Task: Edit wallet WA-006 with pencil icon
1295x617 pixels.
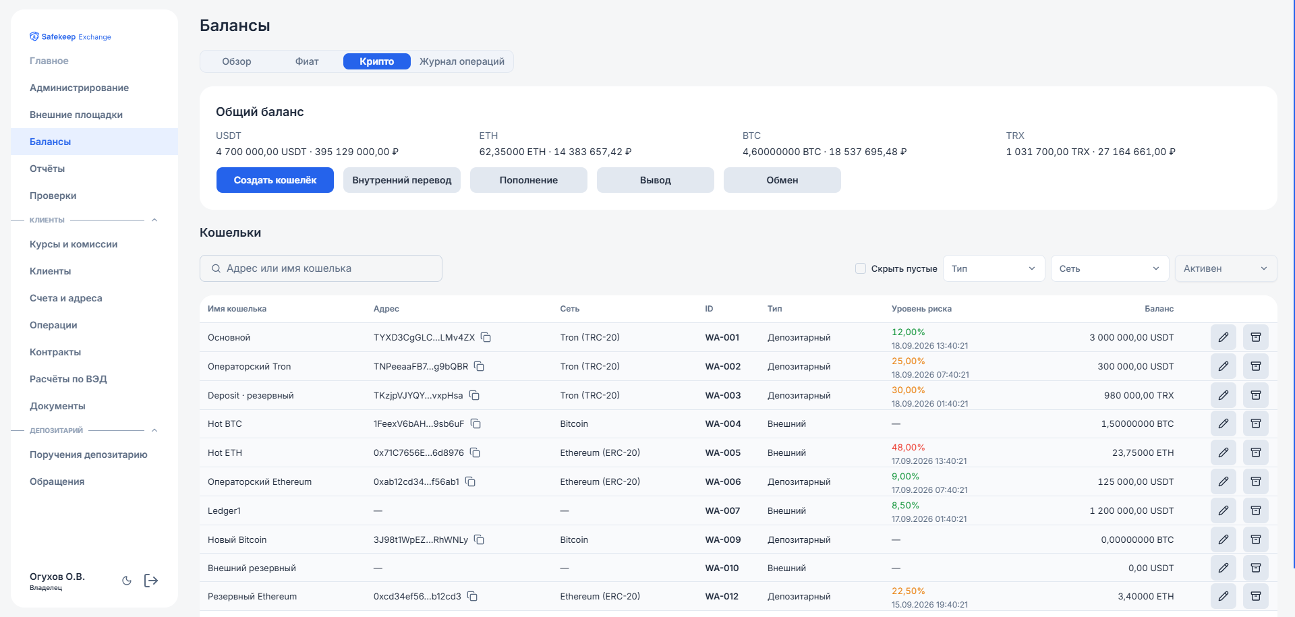Action: click(1224, 481)
